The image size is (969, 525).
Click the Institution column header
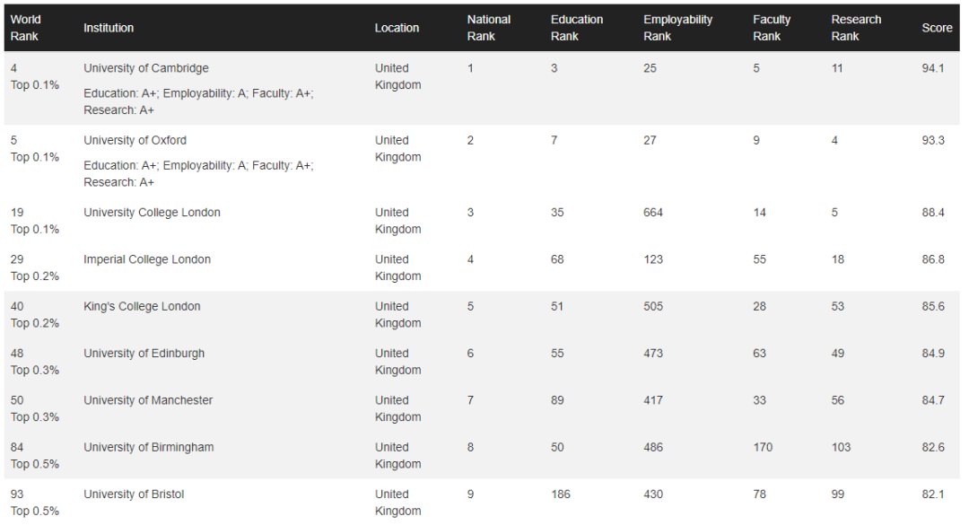(x=109, y=28)
